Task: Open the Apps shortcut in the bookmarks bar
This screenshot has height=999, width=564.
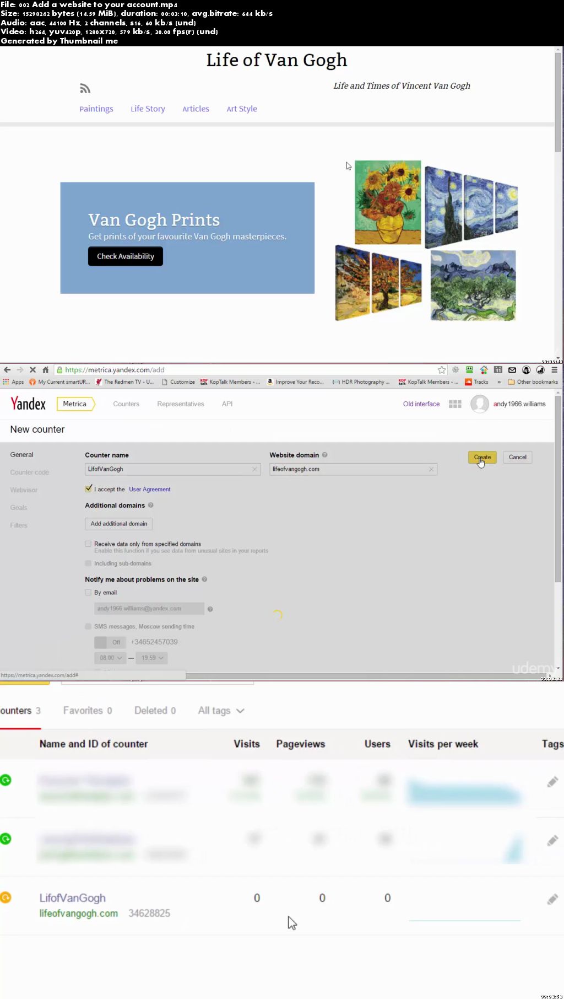Action: point(13,382)
